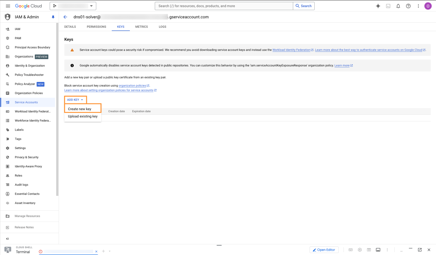This screenshot has width=436, height=255.
Task: Click the Gemini AI sparkle icon
Action: coord(378,6)
